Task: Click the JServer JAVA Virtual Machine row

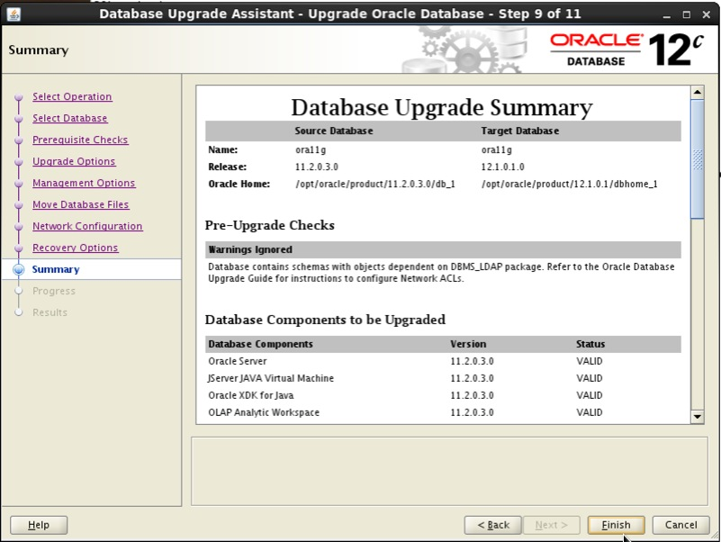Action: (x=443, y=378)
